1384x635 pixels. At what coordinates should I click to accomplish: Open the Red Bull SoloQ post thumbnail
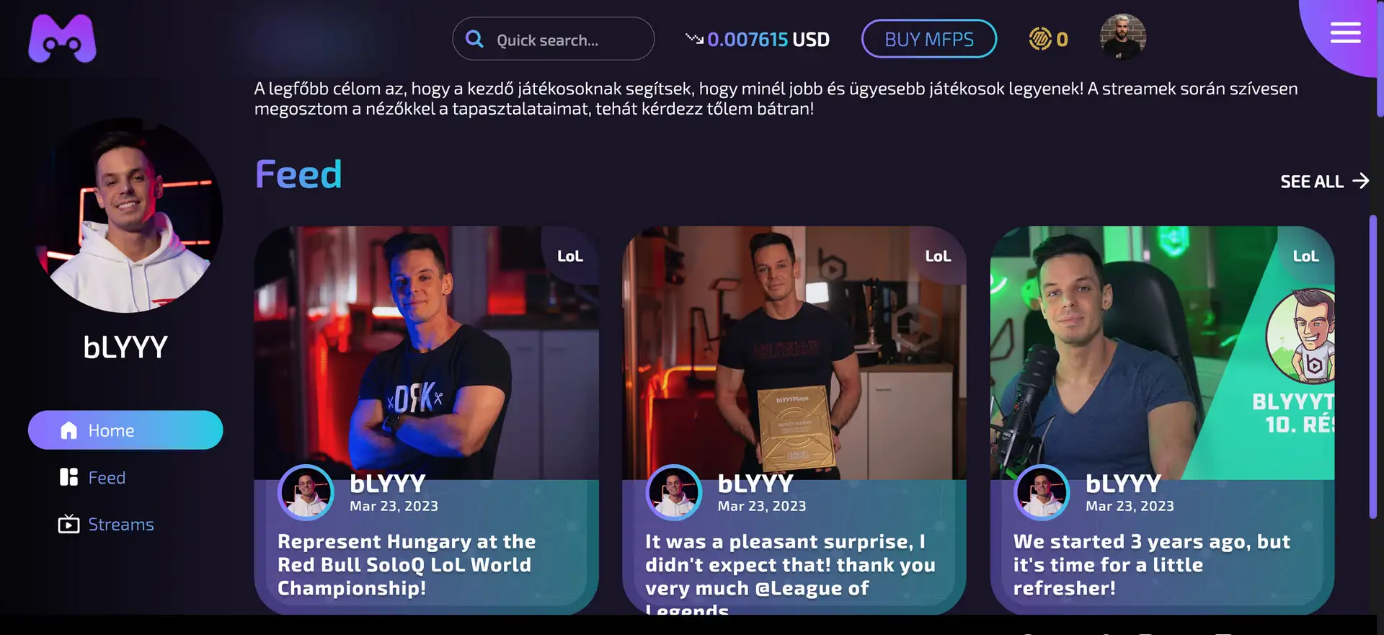pyautogui.click(x=426, y=353)
